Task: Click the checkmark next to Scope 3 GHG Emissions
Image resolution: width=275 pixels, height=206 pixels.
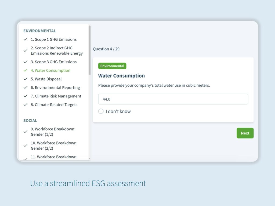Action: coord(26,62)
